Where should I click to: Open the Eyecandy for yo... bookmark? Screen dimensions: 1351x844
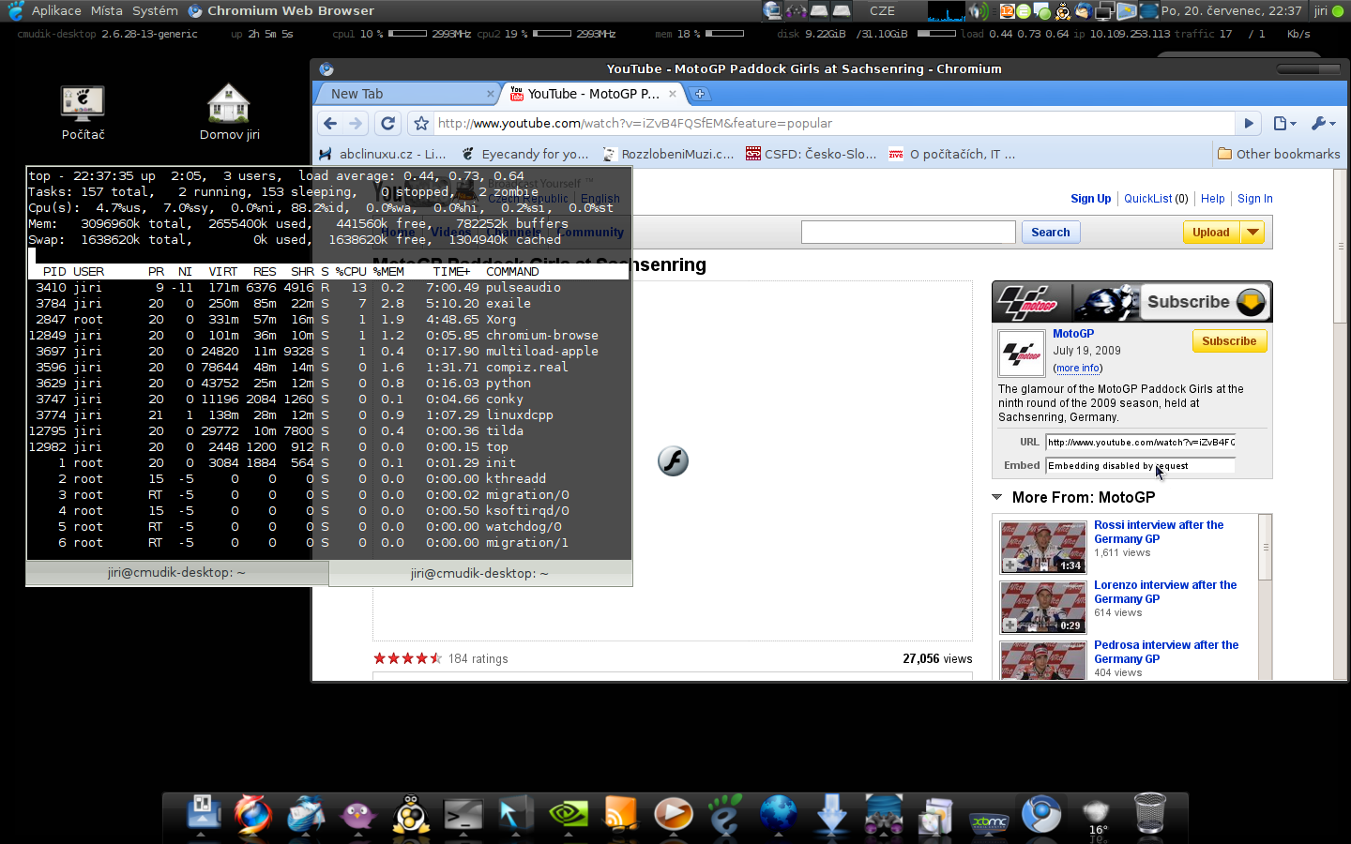(x=525, y=154)
